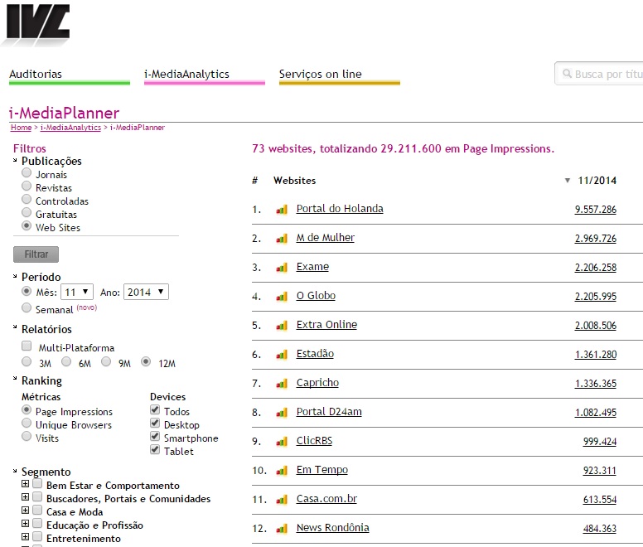Click chart icon beside M de Mulher

tap(282, 239)
